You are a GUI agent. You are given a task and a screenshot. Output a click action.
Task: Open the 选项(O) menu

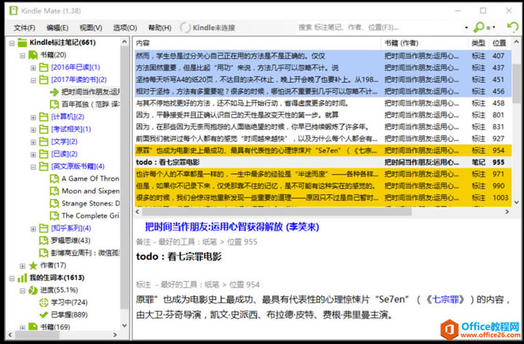click(x=125, y=28)
